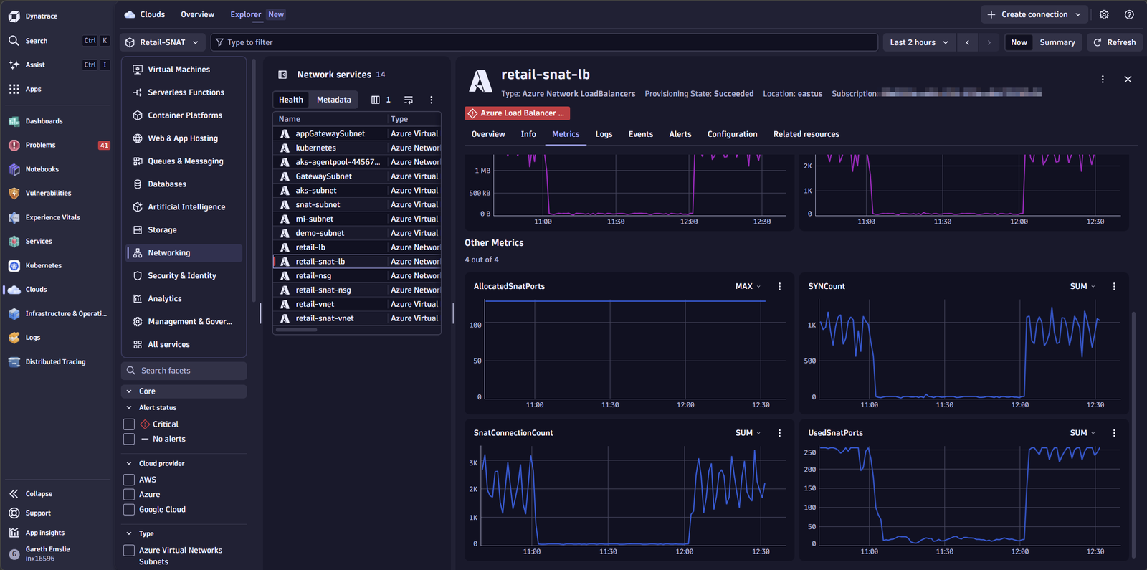Image resolution: width=1147 pixels, height=570 pixels.
Task: Open the Apps grid icon
Action: 14,89
